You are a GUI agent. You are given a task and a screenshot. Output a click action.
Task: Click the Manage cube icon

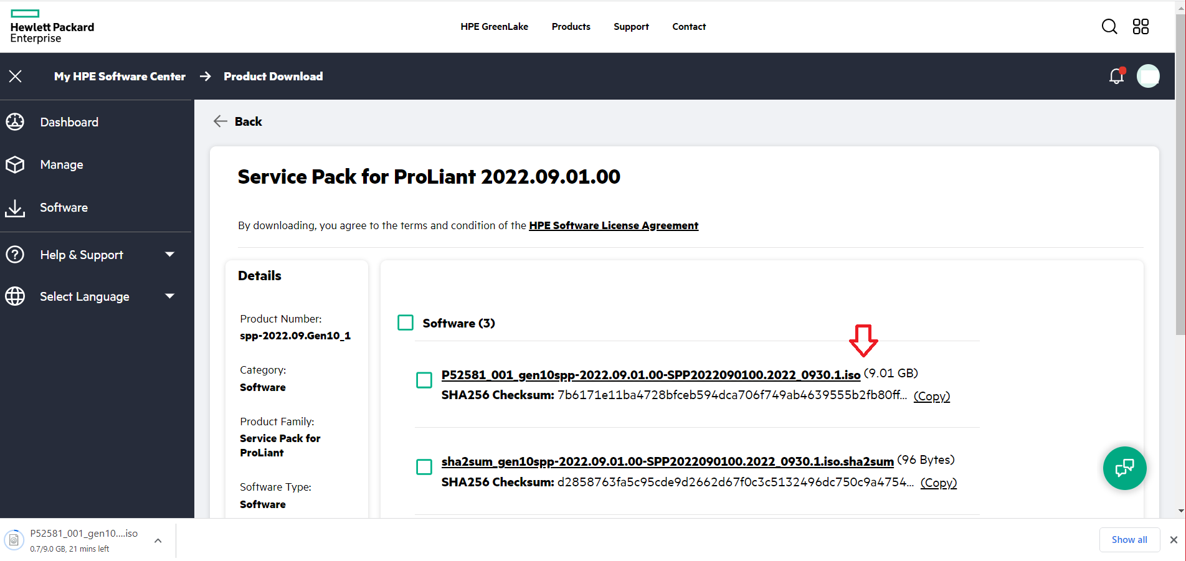pos(15,164)
